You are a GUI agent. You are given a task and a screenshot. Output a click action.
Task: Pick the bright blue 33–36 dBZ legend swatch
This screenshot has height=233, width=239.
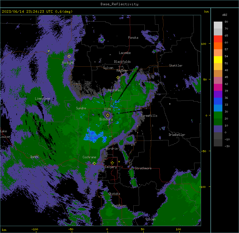218,101
